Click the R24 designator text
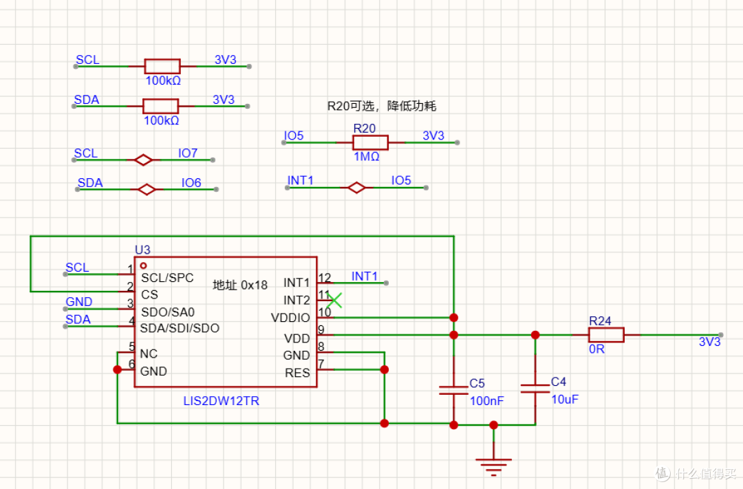743x489 pixels. coord(600,320)
